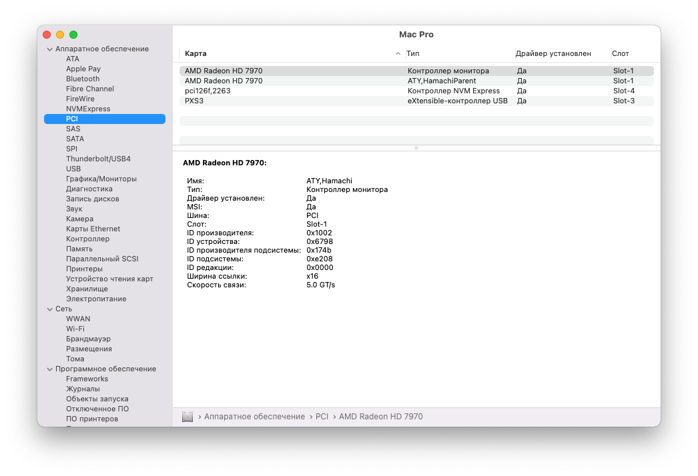This screenshot has height=476, width=698.
Task: Click the 5.0 GT/s link speed value
Action: tap(320, 285)
